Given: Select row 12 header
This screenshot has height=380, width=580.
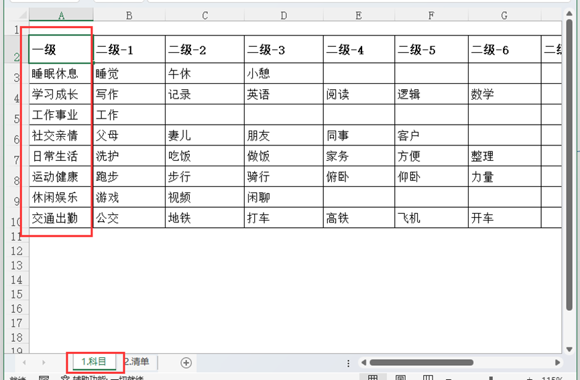Looking at the screenshot, I should pos(17,251).
